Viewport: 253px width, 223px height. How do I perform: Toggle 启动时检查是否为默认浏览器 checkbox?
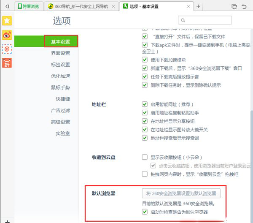tap(145, 212)
